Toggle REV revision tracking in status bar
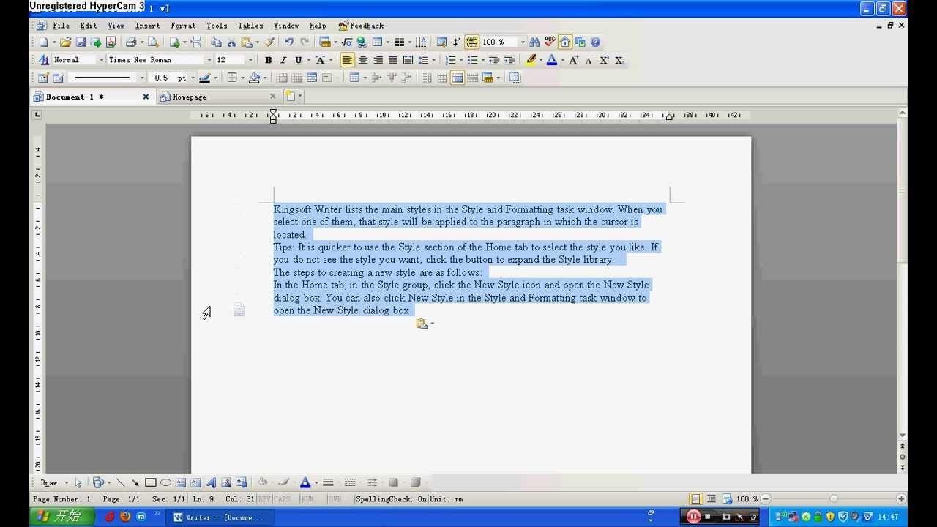 [x=264, y=499]
